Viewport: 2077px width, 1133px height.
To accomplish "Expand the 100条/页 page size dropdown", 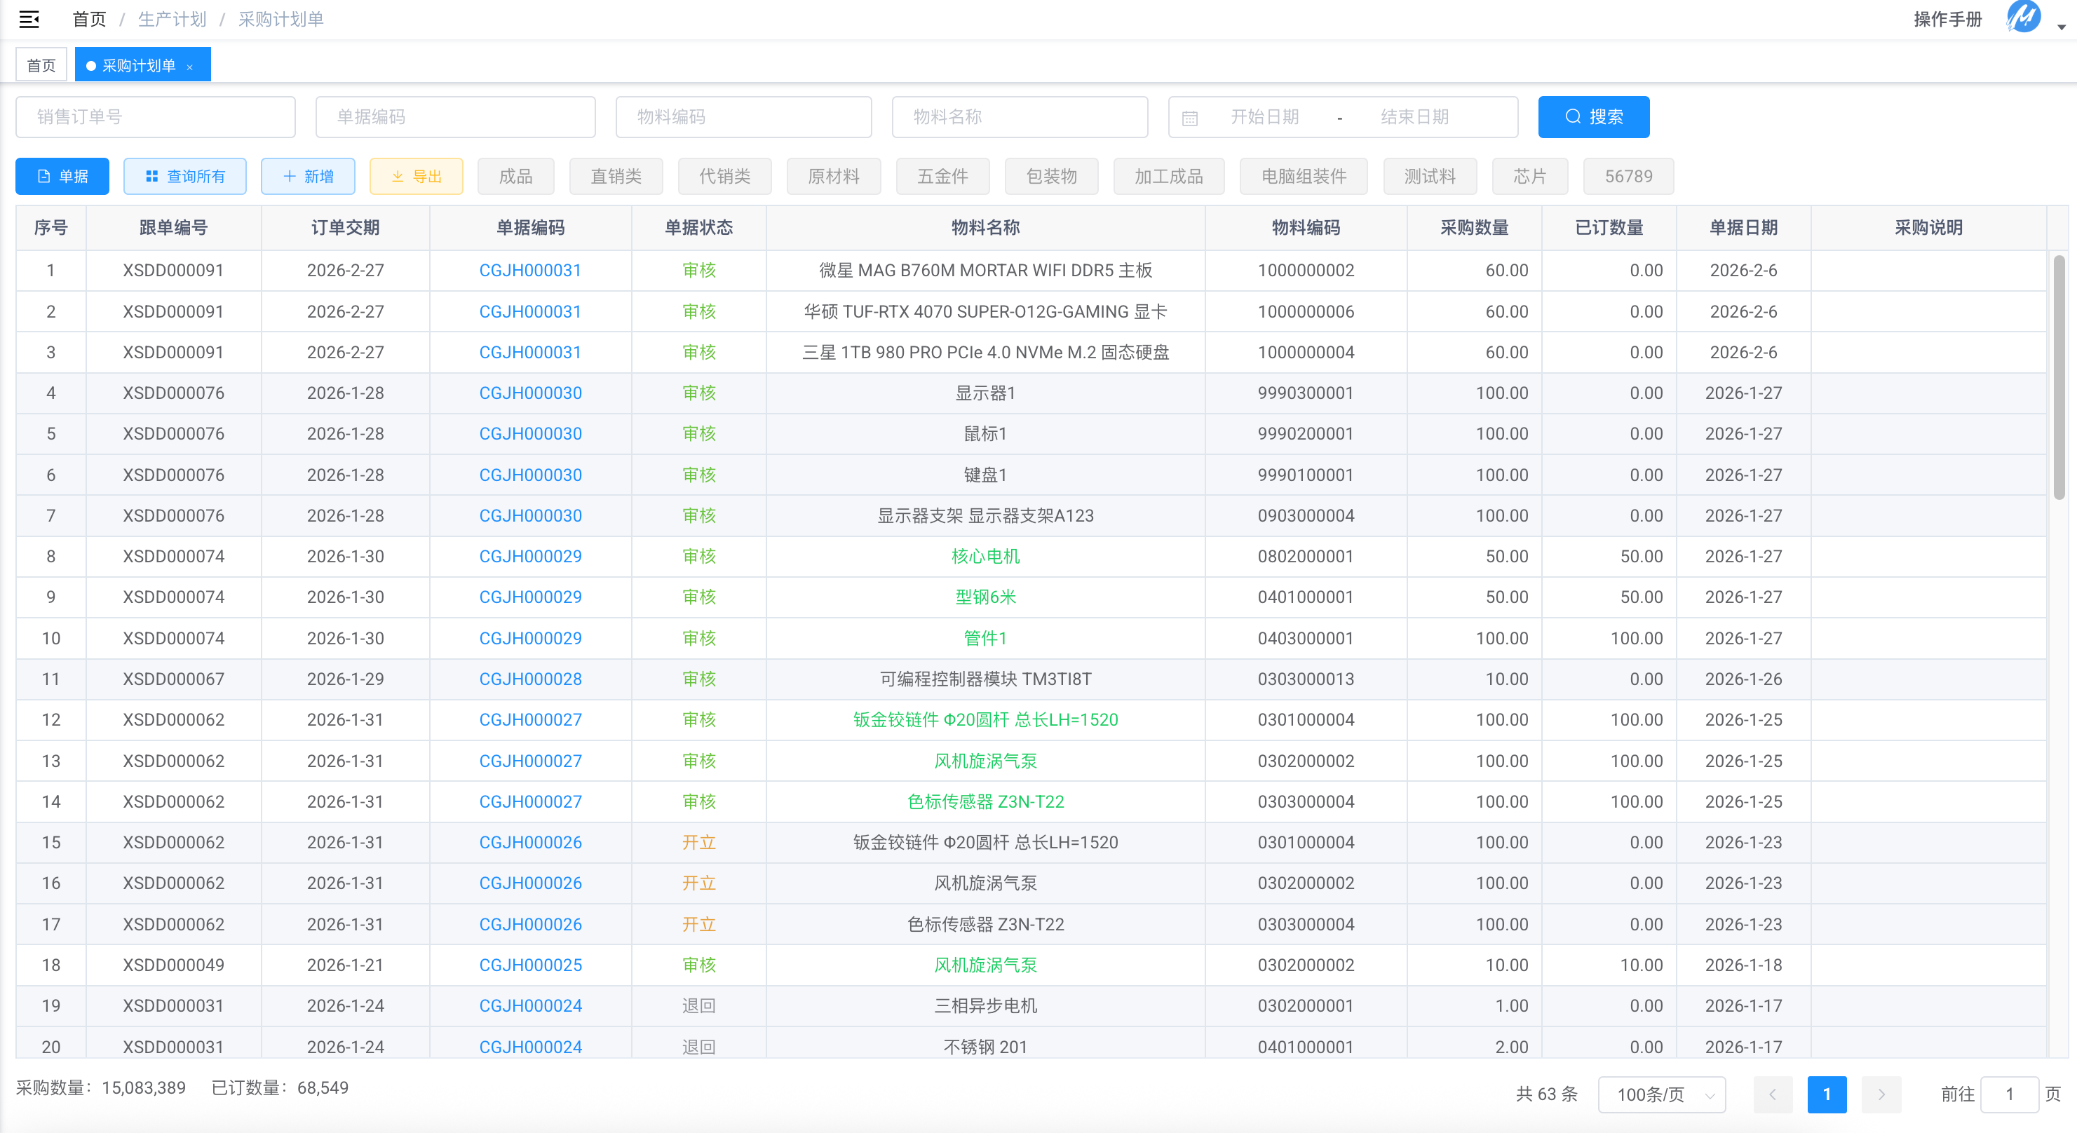I will [1661, 1094].
